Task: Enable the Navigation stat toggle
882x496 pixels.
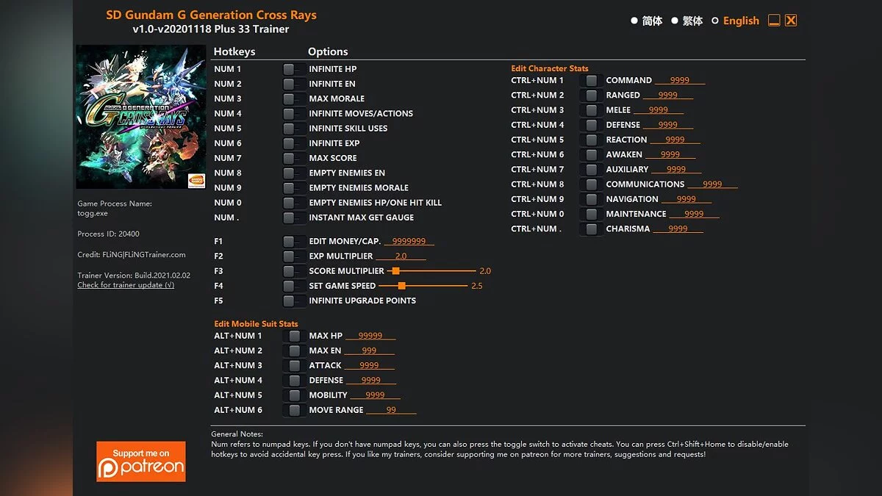Action: (x=591, y=199)
